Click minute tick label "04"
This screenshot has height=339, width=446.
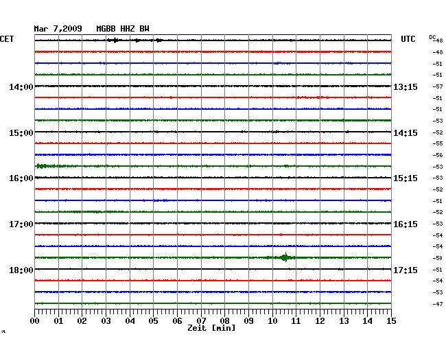[x=130, y=321]
